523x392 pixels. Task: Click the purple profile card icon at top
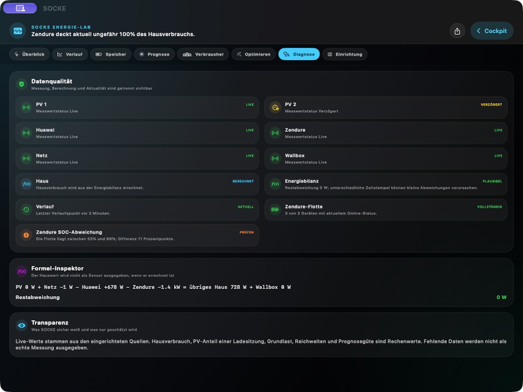tap(20, 8)
